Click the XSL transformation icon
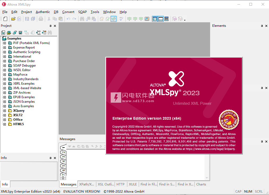269x195 pixels. pos(129,19)
